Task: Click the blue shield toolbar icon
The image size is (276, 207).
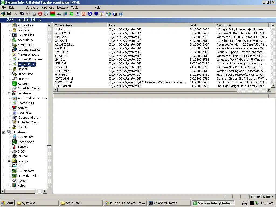Action: pos(96,14)
